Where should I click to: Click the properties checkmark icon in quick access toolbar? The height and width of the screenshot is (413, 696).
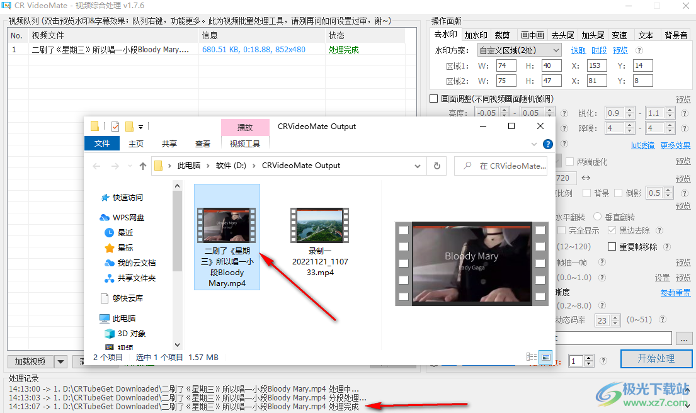[115, 127]
